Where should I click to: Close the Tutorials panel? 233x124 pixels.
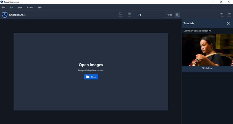coord(228,23)
